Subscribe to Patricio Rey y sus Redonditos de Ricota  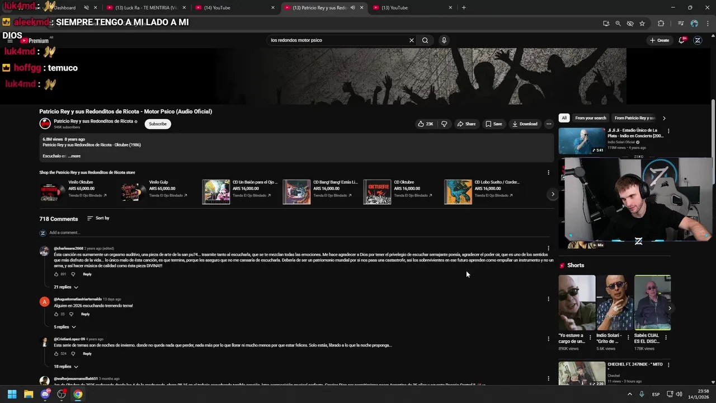click(158, 124)
